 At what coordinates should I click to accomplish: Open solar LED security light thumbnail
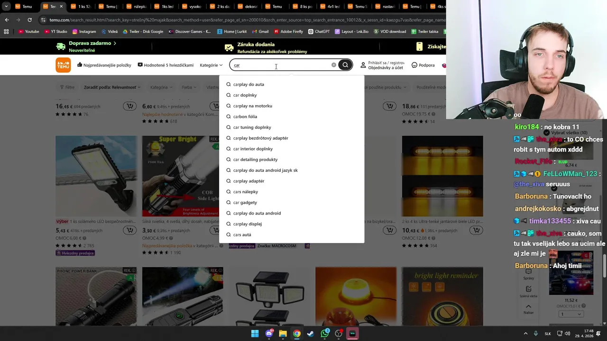[96, 176]
